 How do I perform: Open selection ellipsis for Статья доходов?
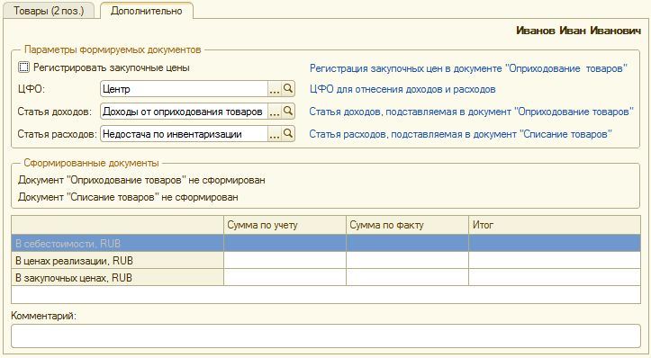[x=275, y=112]
